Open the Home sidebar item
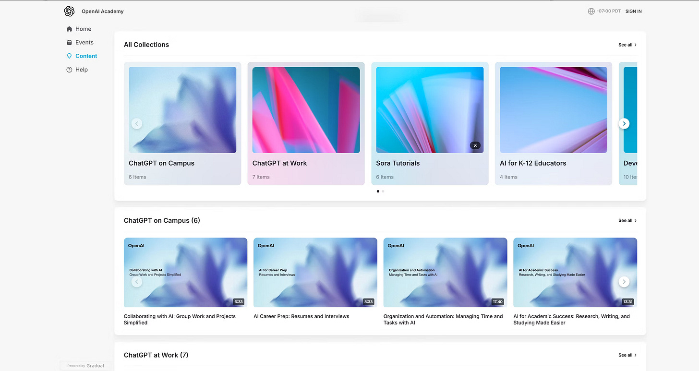The image size is (699, 371). 79,29
